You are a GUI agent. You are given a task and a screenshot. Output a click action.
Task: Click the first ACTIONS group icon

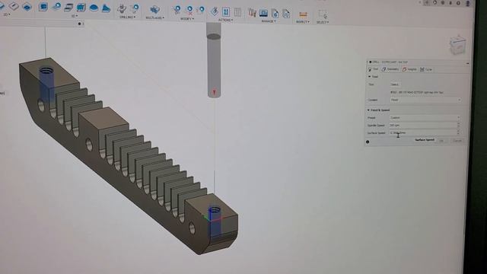point(215,12)
